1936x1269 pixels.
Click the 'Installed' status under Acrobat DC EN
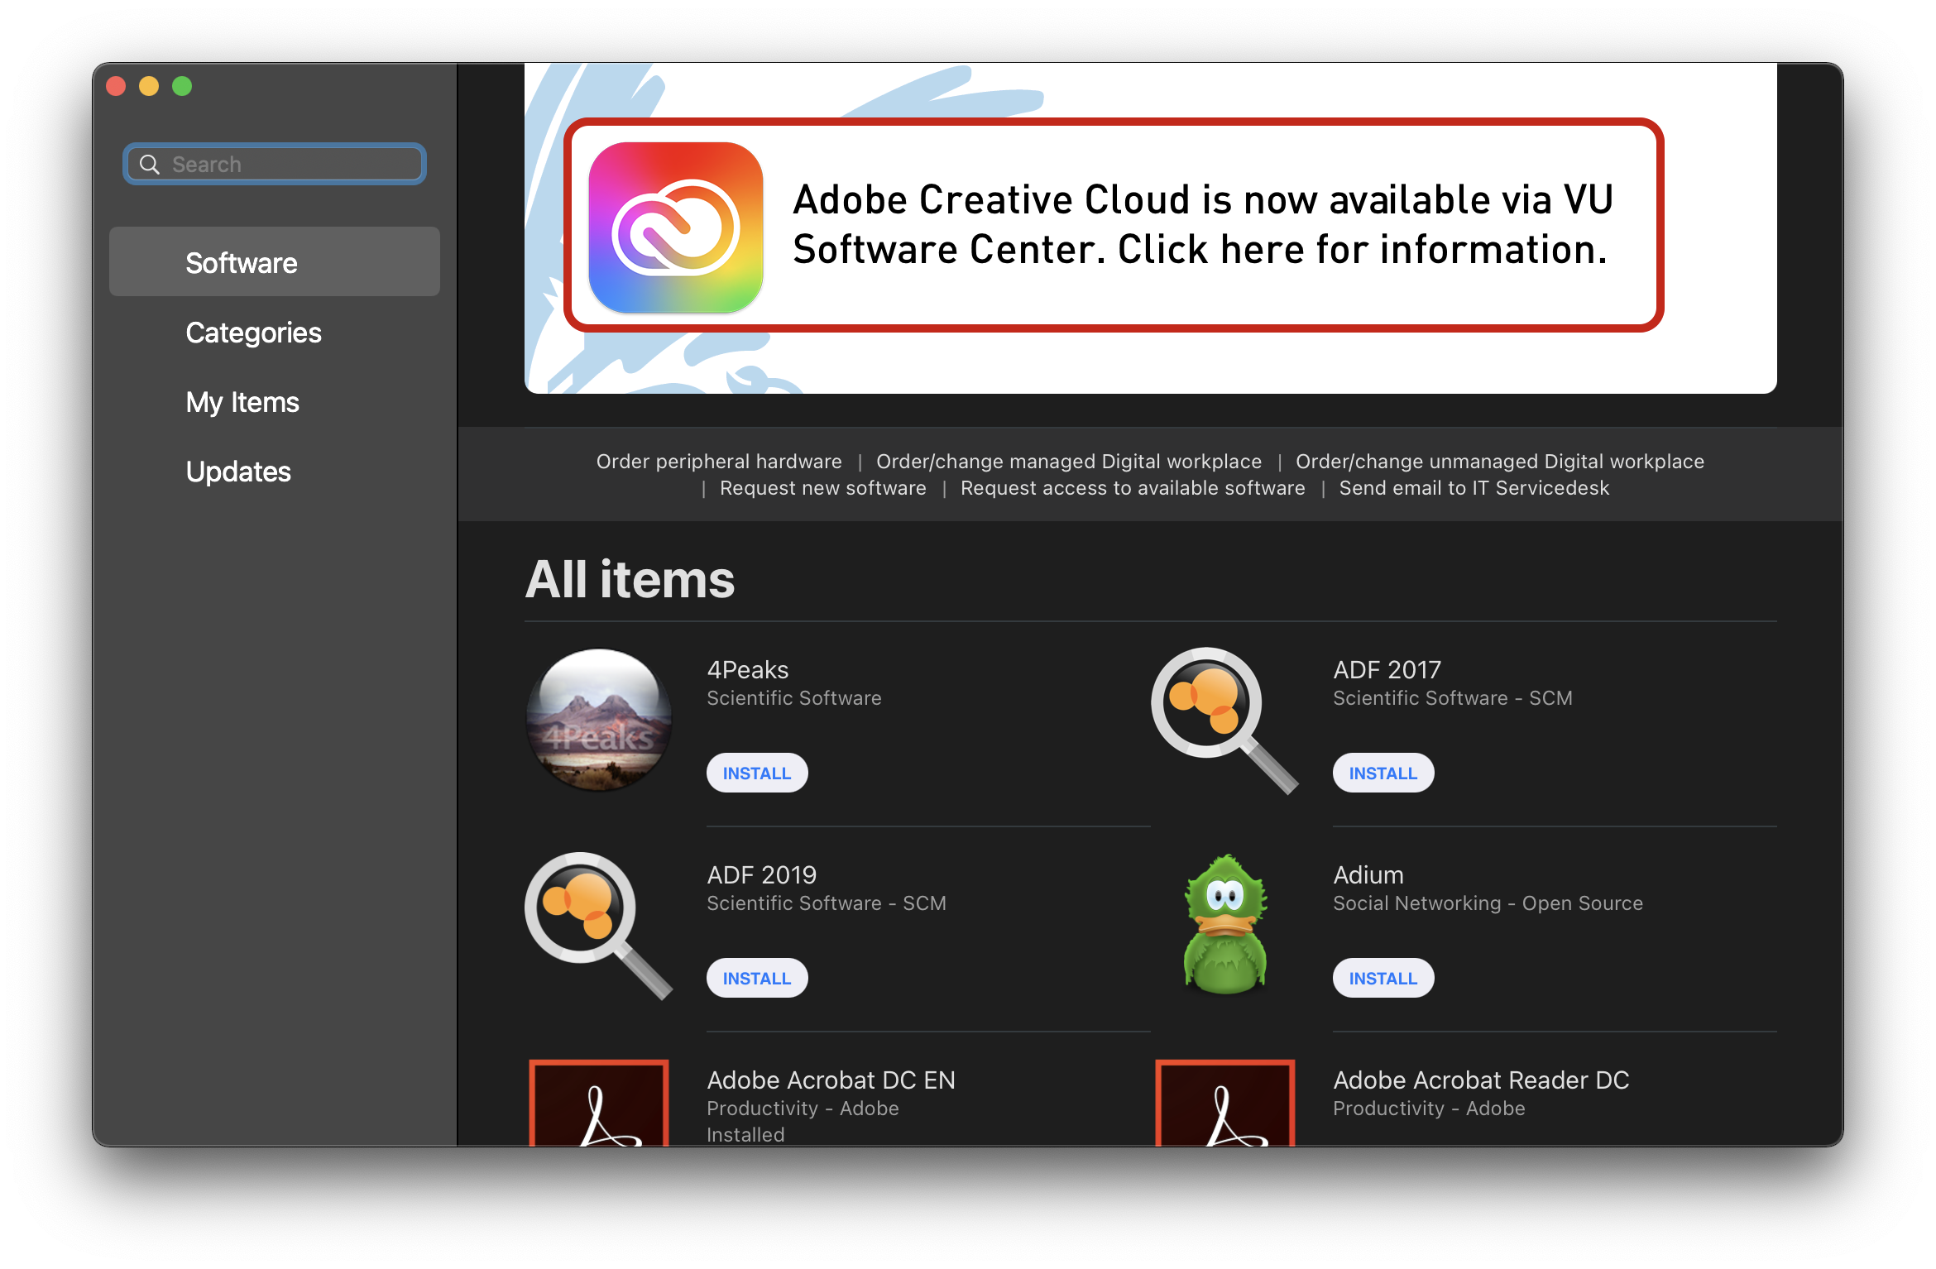click(x=745, y=1134)
